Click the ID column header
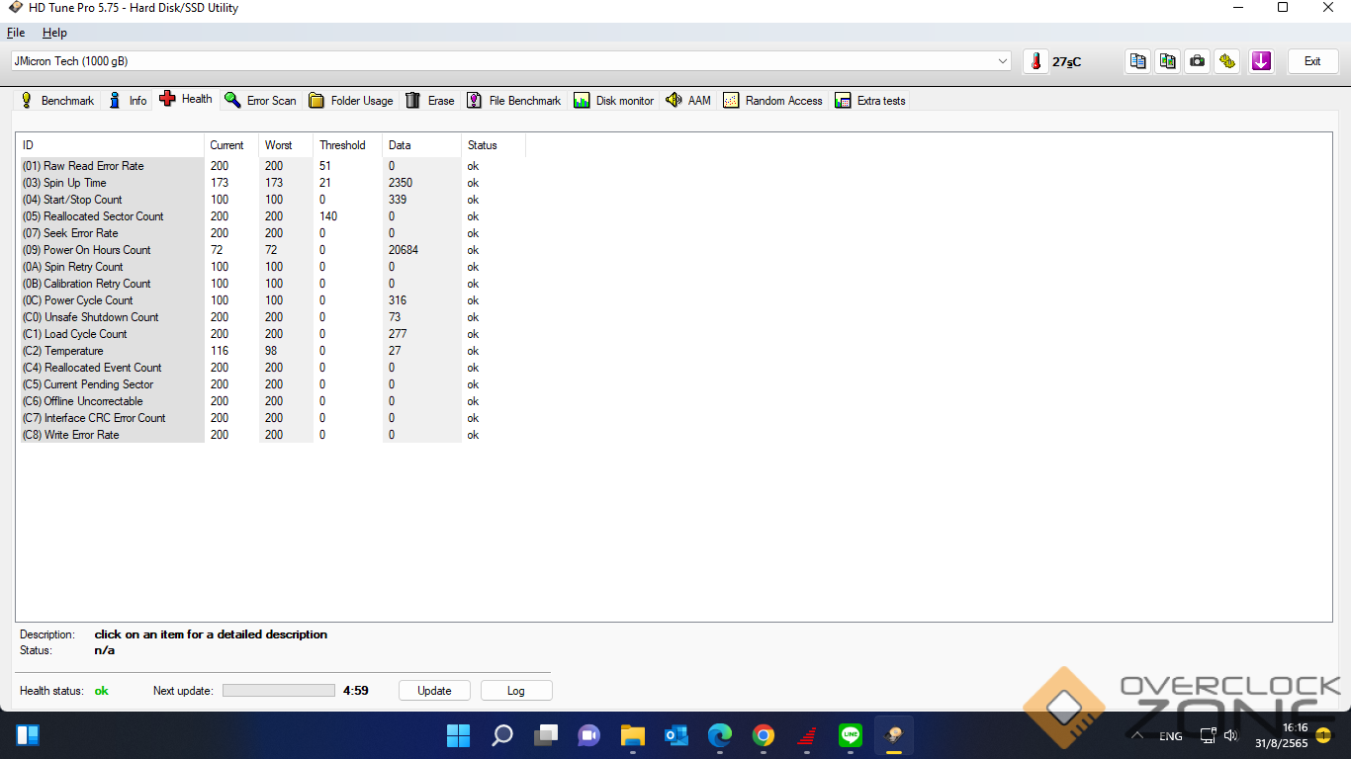1351x759 pixels. click(x=112, y=145)
